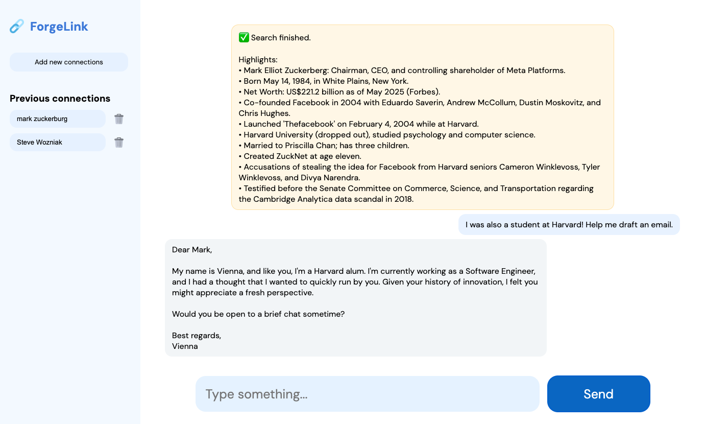Remove Steve Wozniak using the trash icon
The image size is (705, 424).
click(119, 143)
